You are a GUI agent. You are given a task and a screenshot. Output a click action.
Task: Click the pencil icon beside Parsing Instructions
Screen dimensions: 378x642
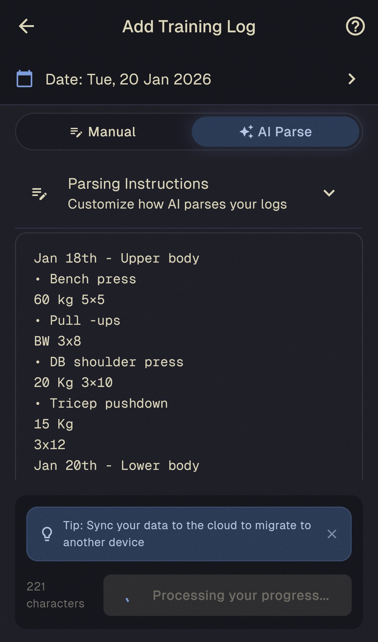39,193
